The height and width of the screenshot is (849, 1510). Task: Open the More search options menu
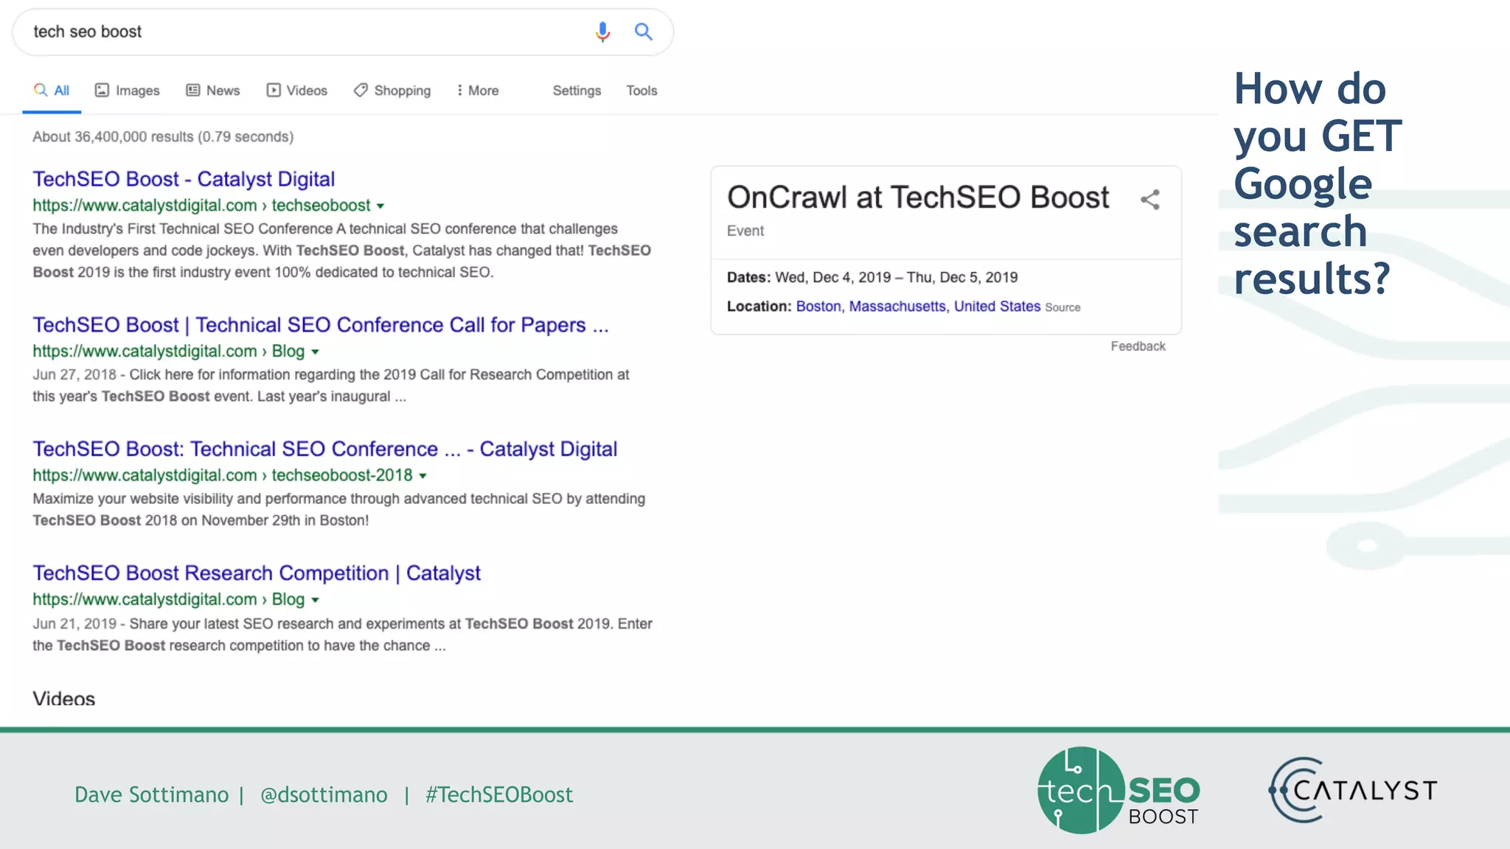478,90
